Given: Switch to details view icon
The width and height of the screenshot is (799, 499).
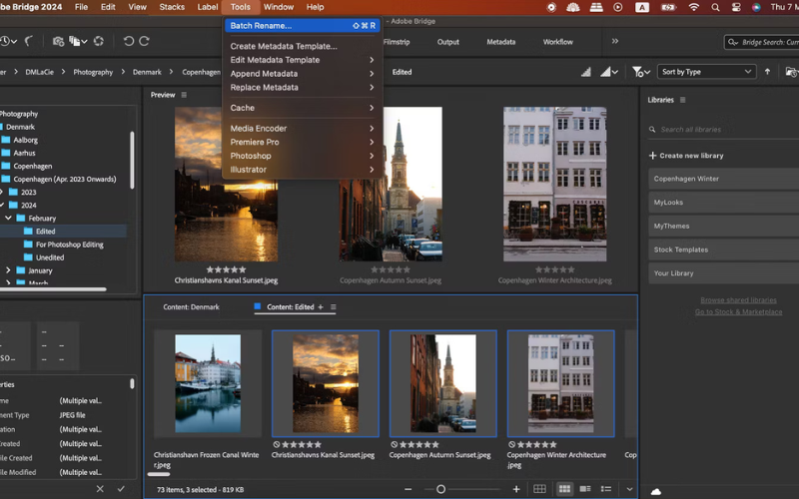Looking at the screenshot, I should pos(585,489).
